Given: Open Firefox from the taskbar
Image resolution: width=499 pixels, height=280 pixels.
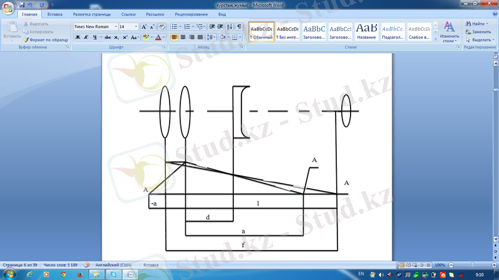Looking at the screenshot, I should (x=80, y=274).
